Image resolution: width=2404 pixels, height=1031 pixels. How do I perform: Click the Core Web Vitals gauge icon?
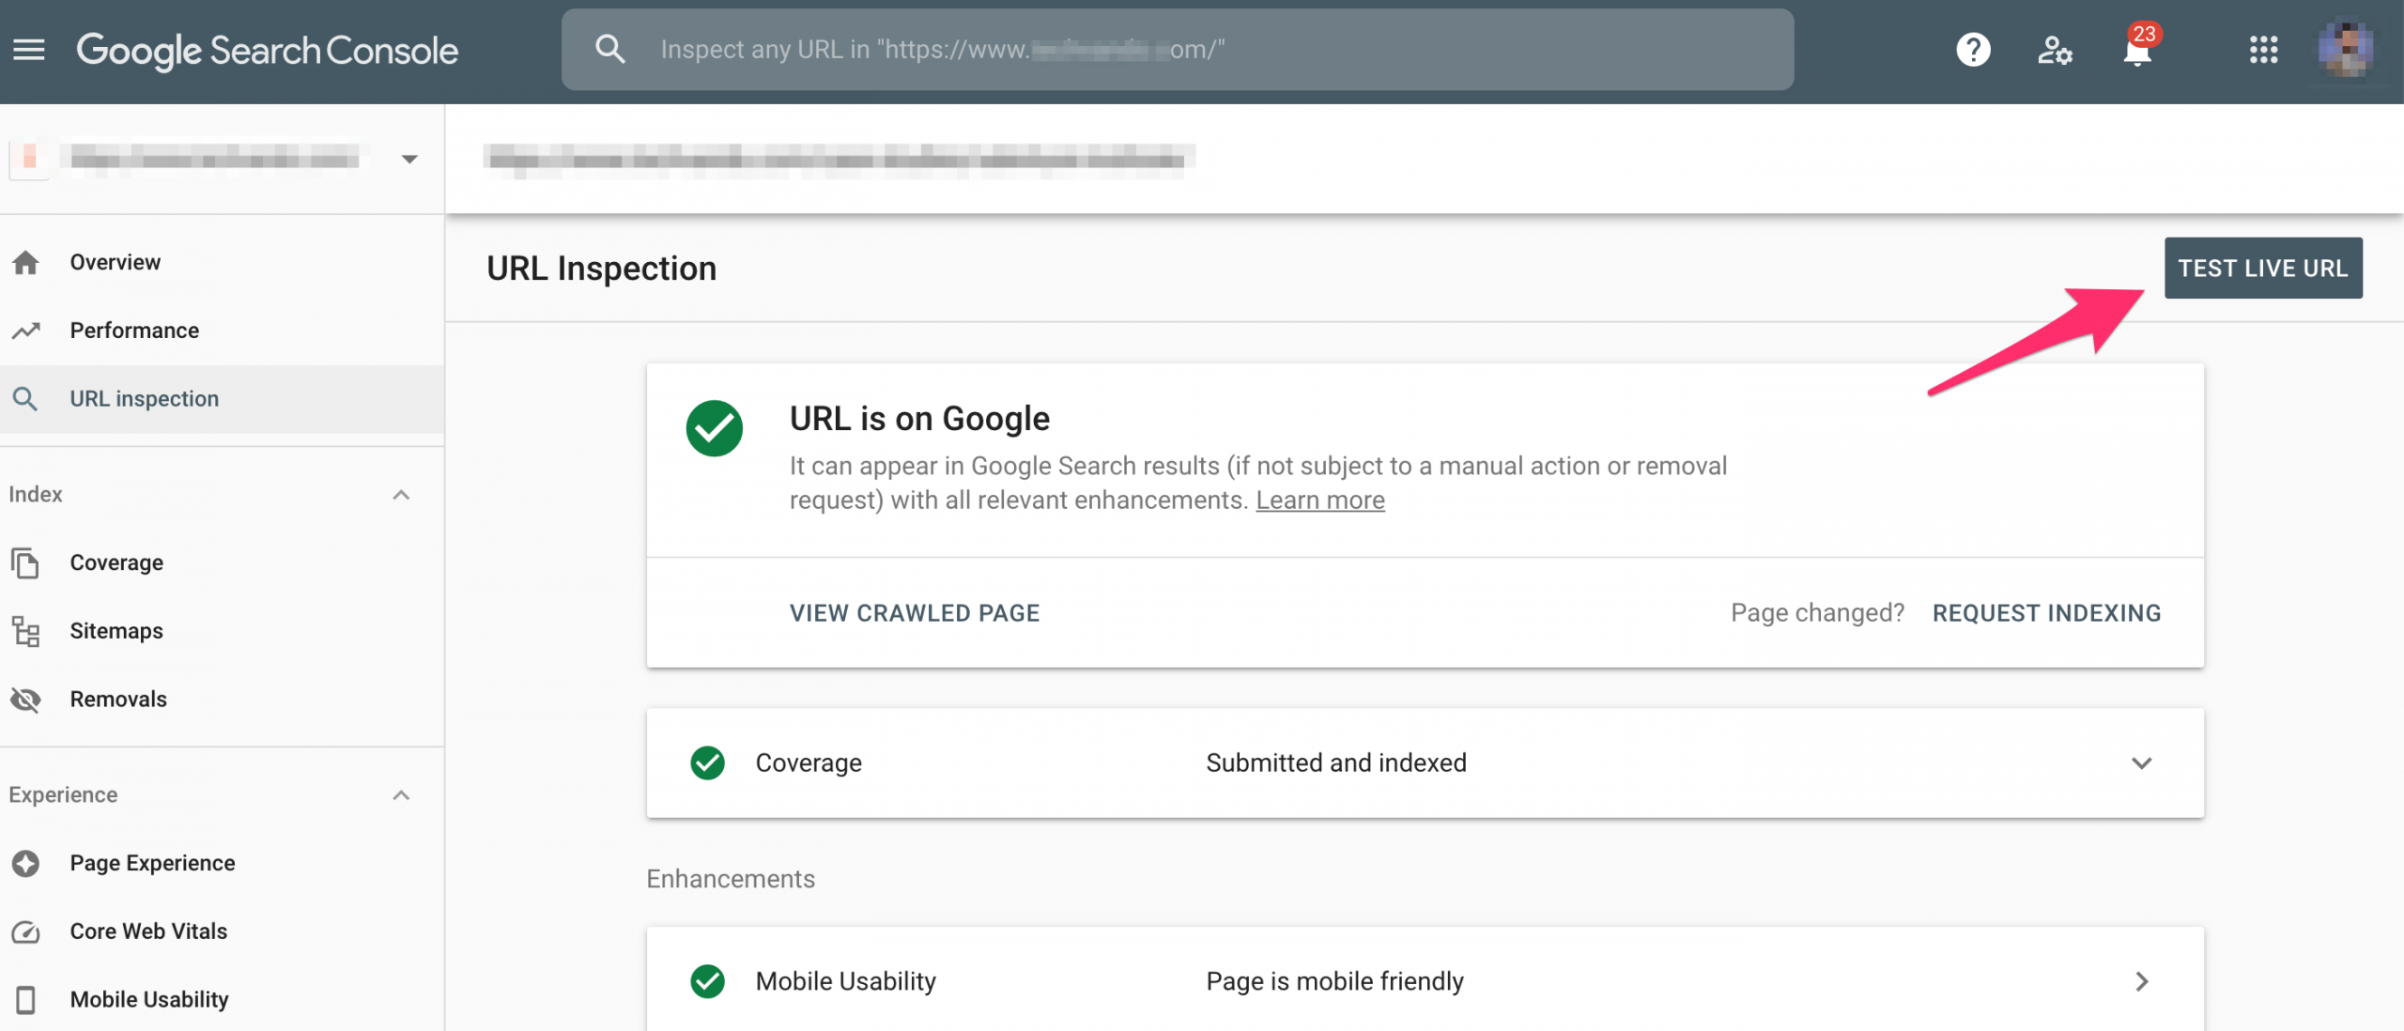click(25, 931)
